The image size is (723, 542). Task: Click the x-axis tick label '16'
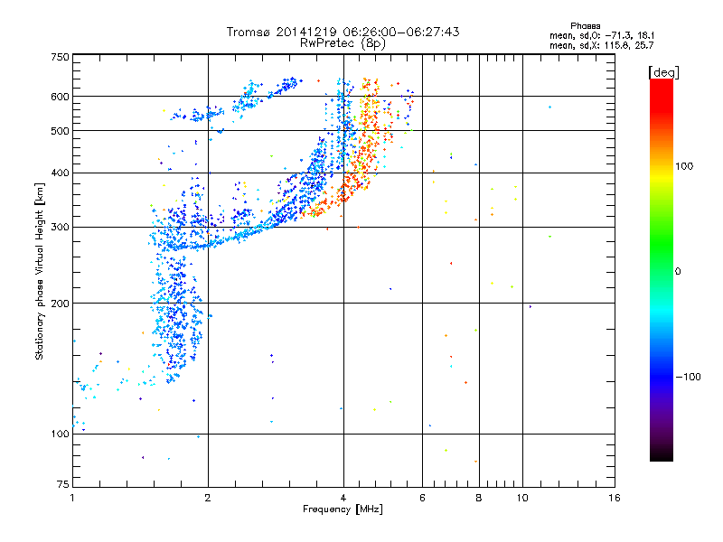click(x=615, y=498)
